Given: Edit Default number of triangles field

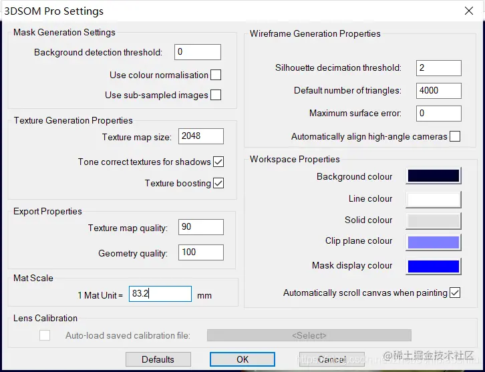Looking at the screenshot, I should click(439, 91).
